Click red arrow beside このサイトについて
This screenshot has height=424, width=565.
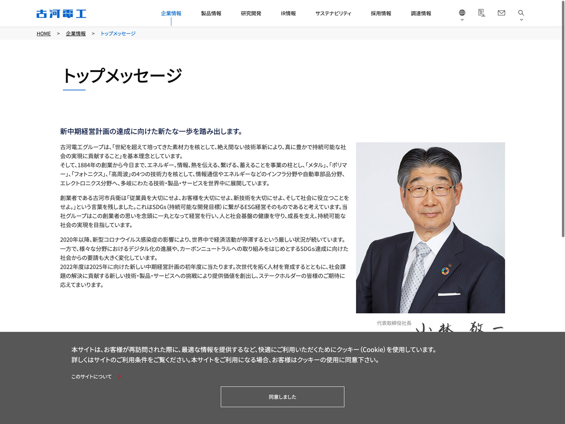point(119,377)
